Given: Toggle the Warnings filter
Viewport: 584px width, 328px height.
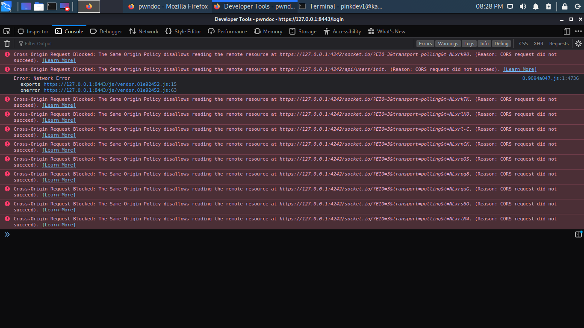Looking at the screenshot, I should (448, 43).
